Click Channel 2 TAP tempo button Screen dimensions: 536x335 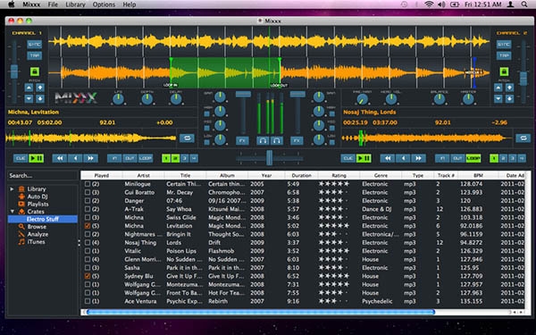[x=504, y=55]
